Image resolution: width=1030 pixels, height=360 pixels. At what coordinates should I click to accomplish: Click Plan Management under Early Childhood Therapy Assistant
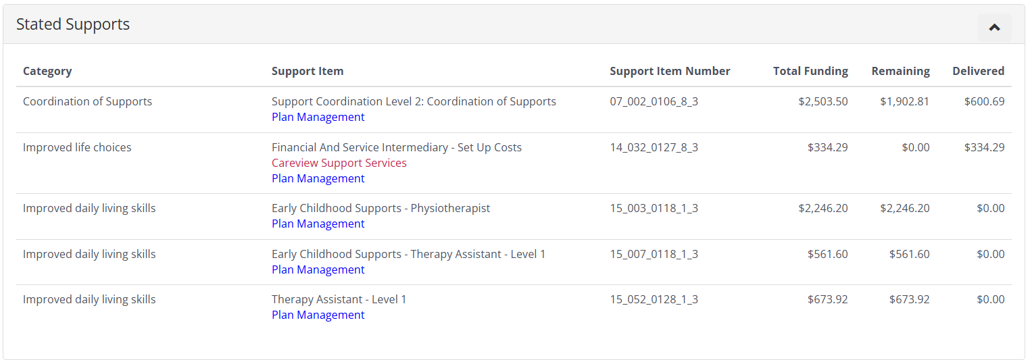coord(318,269)
